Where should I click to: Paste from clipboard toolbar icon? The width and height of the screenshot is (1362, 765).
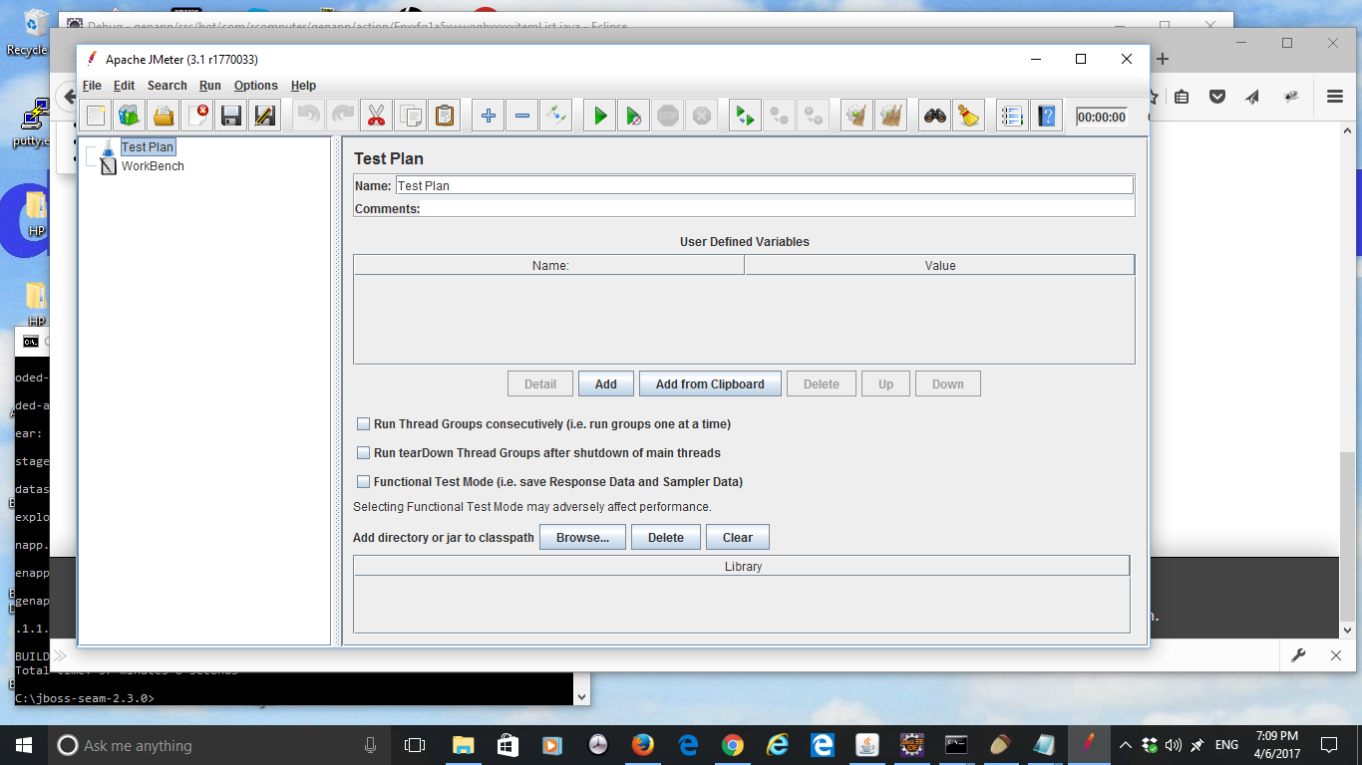444,116
